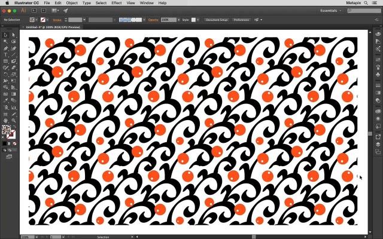The height and width of the screenshot is (239, 383).
Task: Select the Mesh tool
Action: (x=5, y=94)
